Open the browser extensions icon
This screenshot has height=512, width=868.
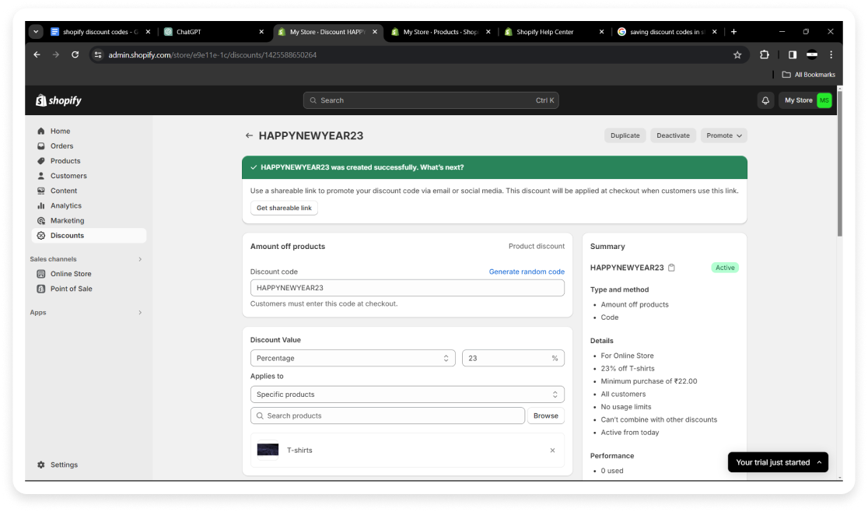765,54
